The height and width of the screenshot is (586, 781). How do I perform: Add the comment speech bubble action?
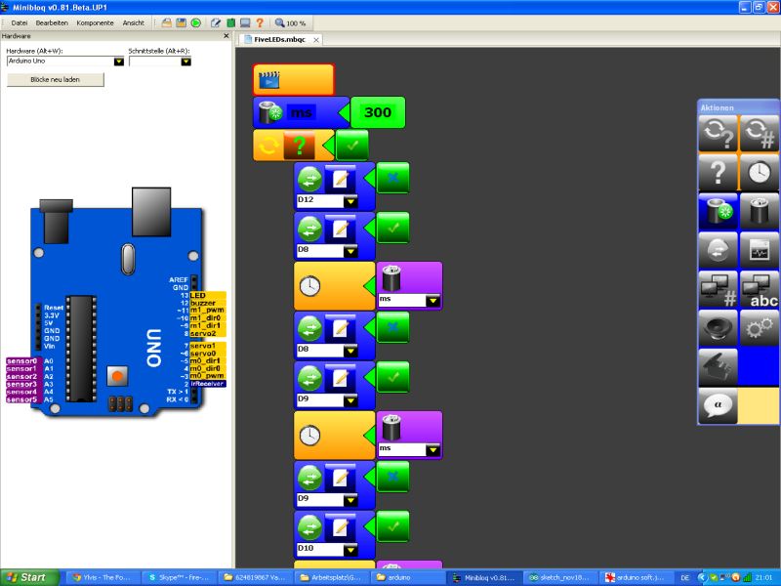[x=718, y=406]
